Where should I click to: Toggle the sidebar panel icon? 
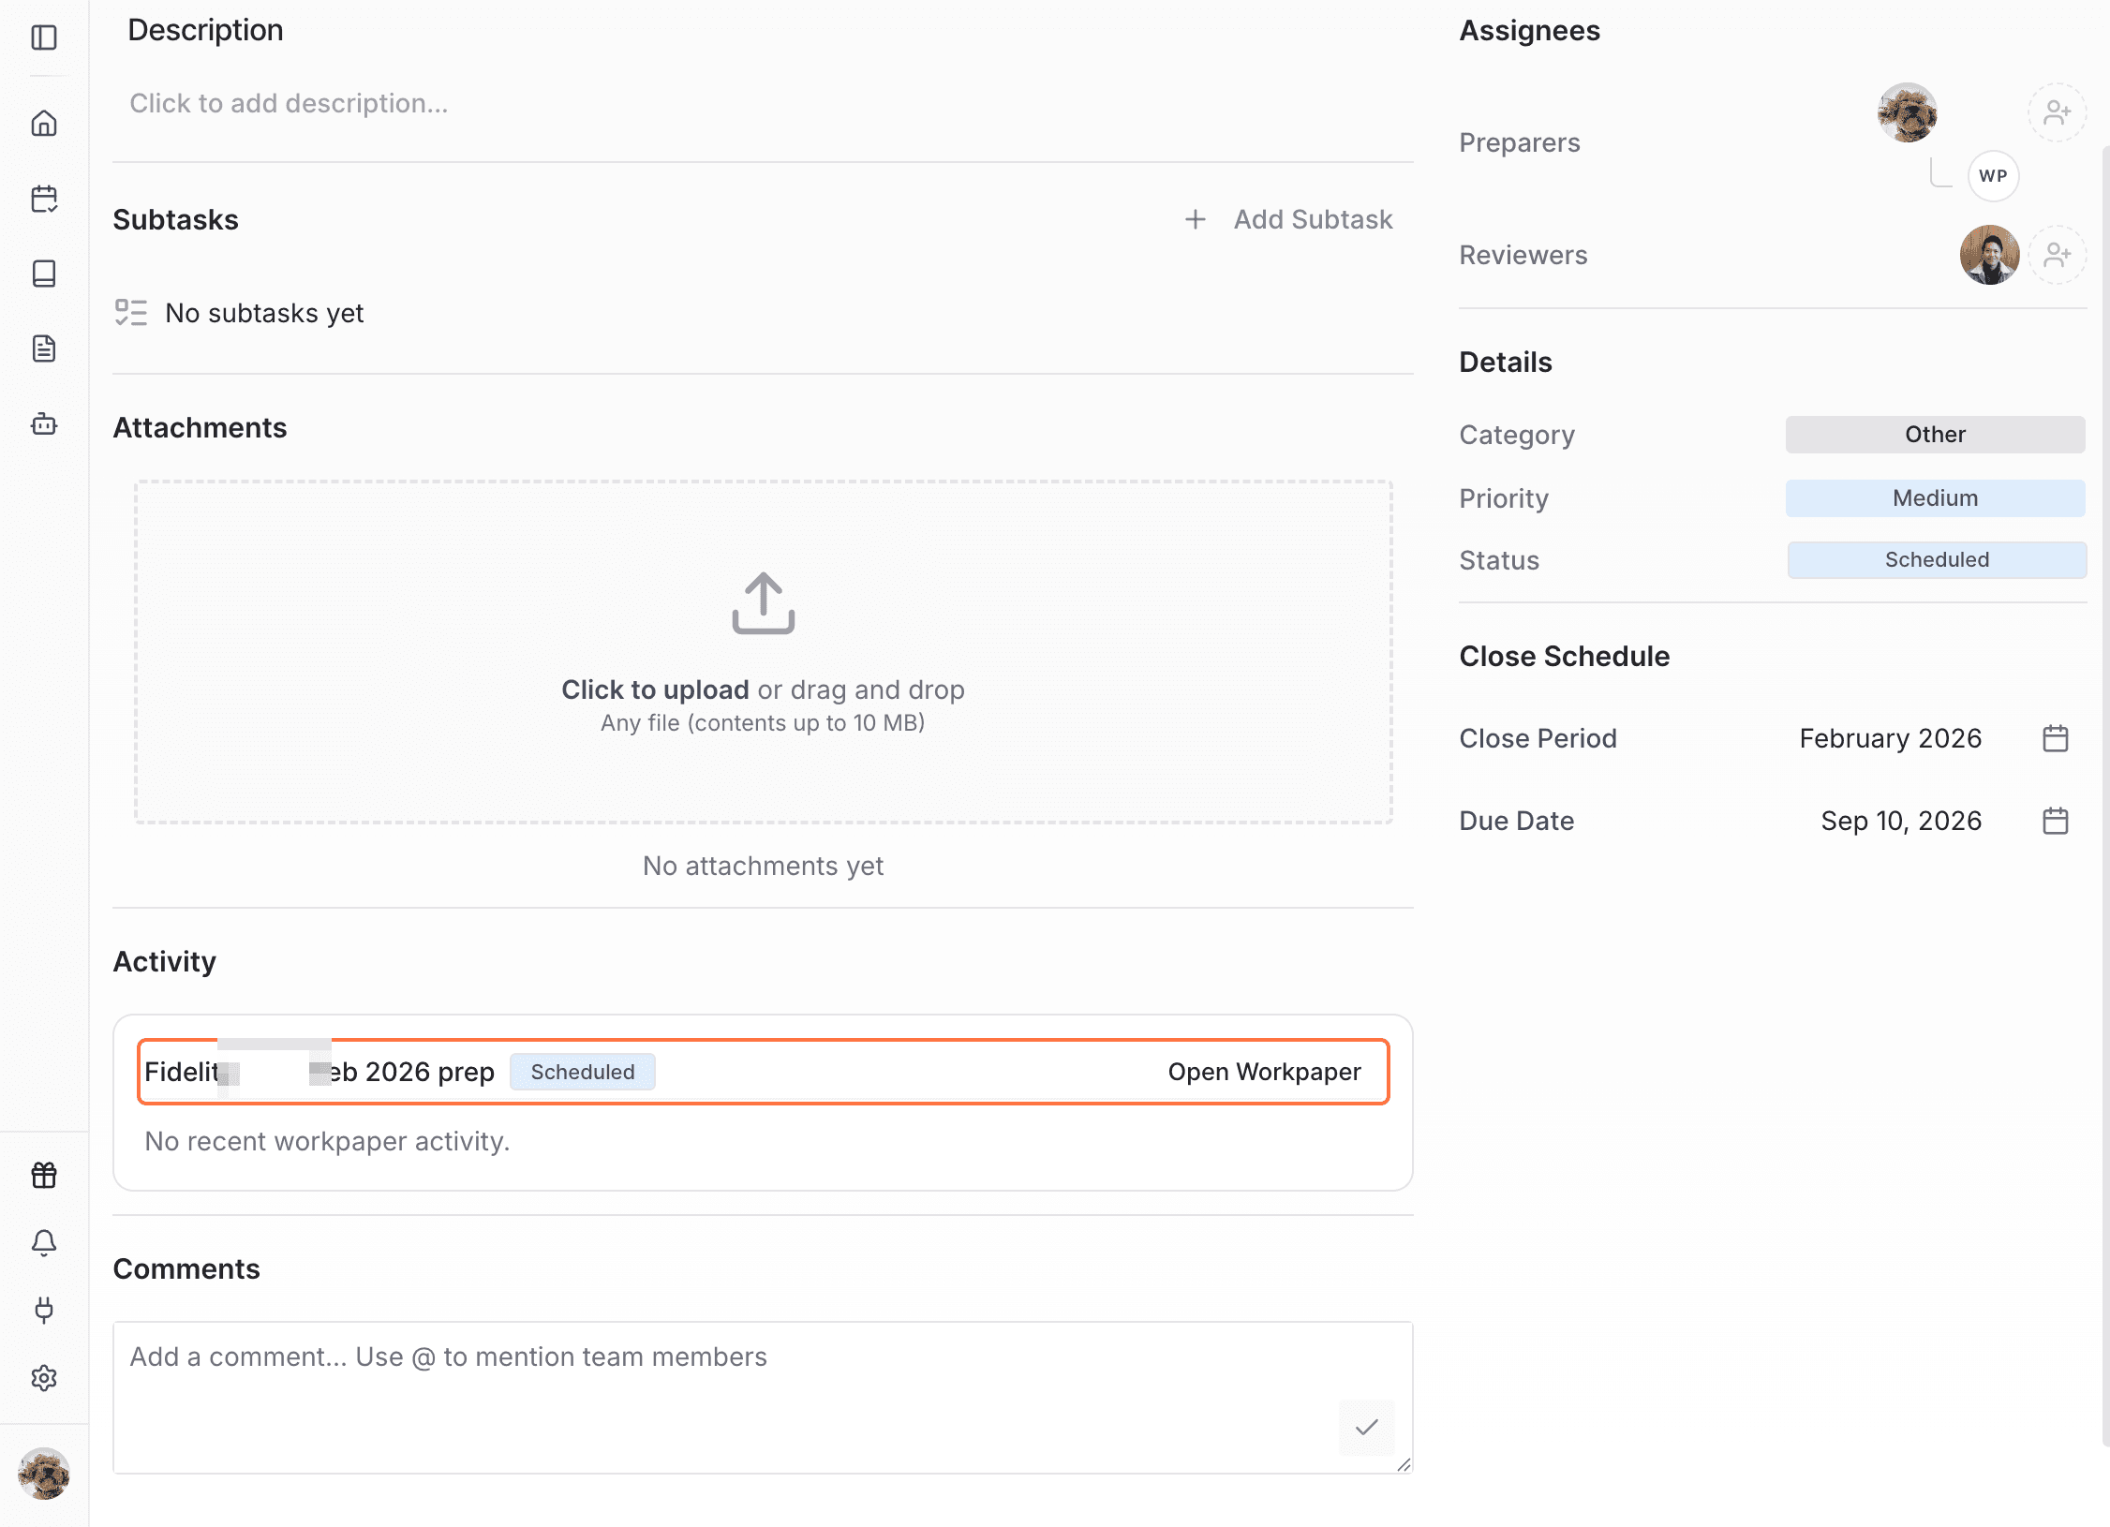pyautogui.click(x=44, y=37)
